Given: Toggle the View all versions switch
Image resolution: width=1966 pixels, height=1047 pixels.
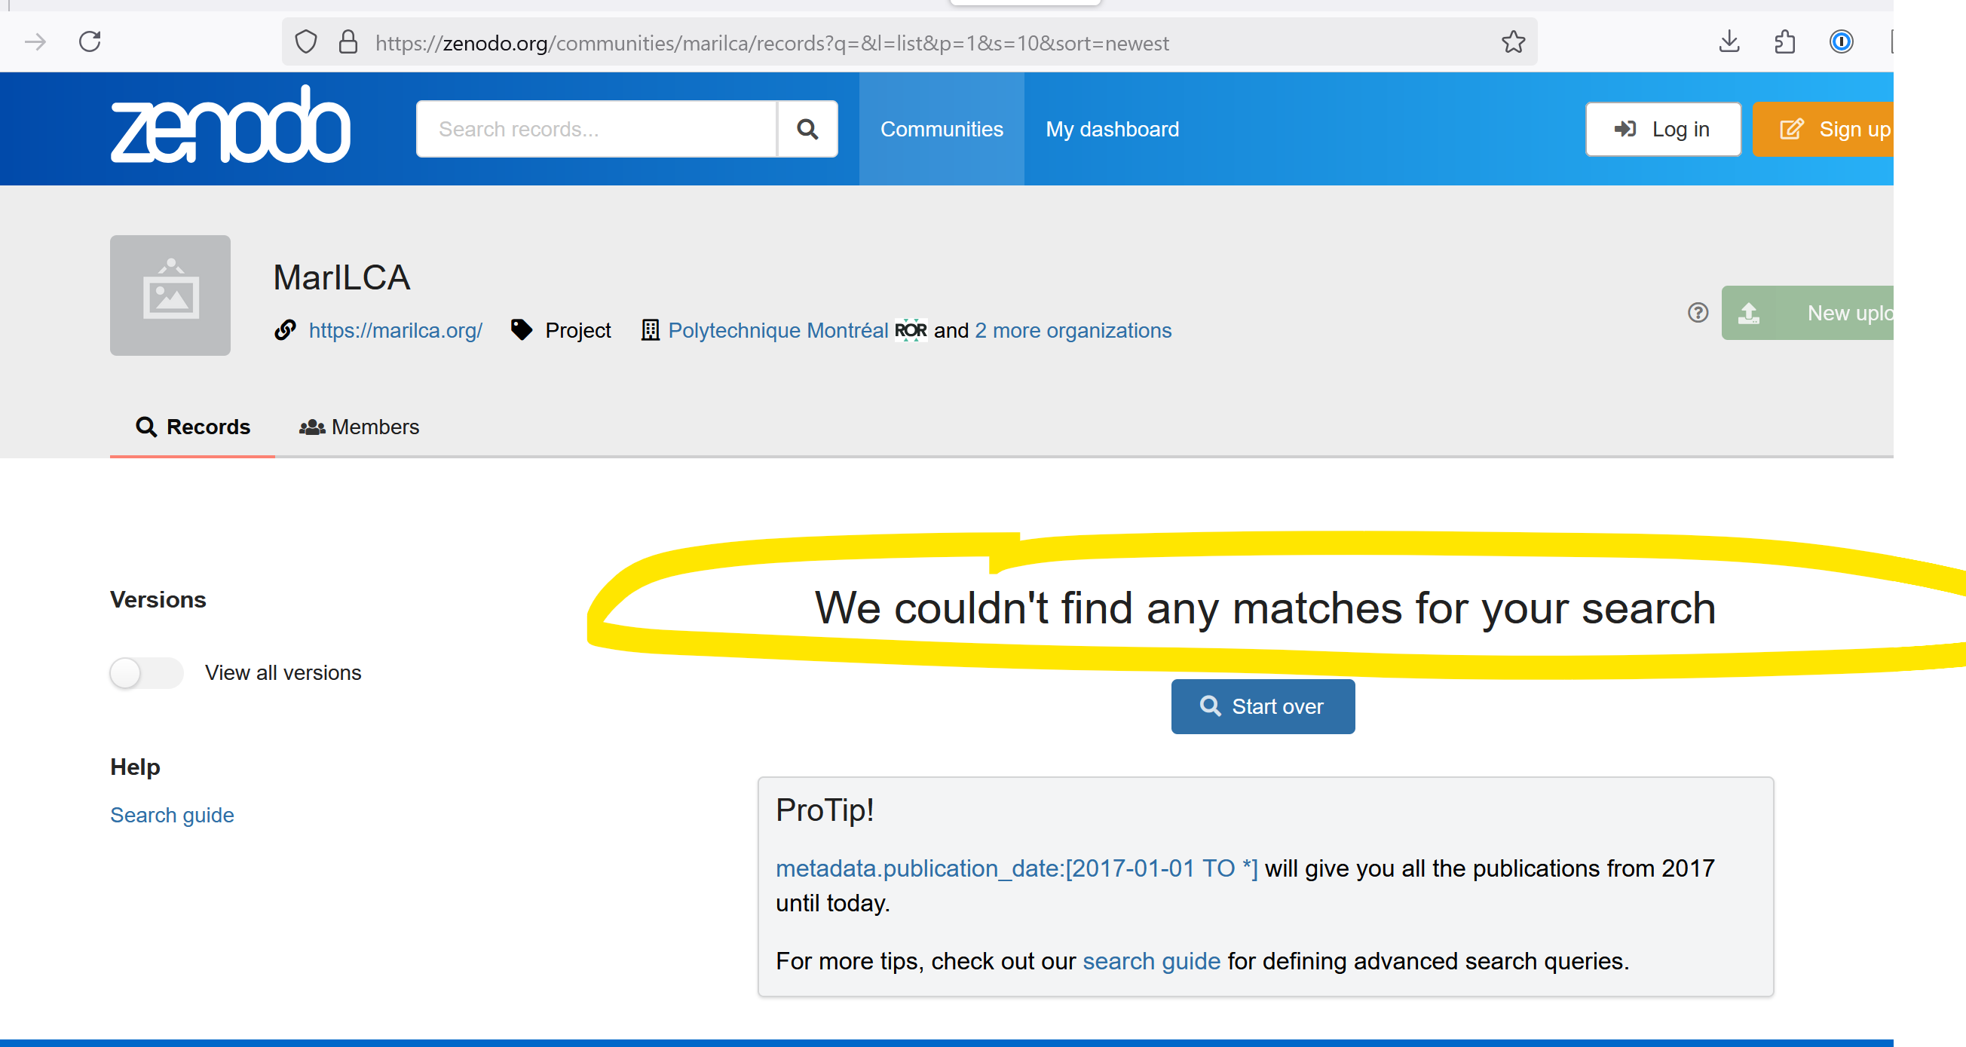Looking at the screenshot, I should point(146,673).
